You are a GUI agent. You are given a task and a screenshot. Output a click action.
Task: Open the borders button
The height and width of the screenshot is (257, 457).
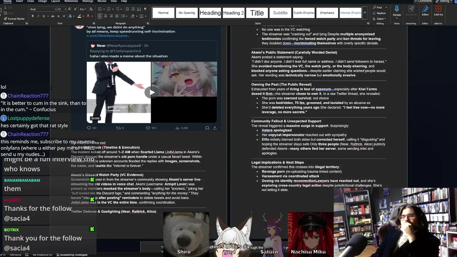(x=142, y=16)
